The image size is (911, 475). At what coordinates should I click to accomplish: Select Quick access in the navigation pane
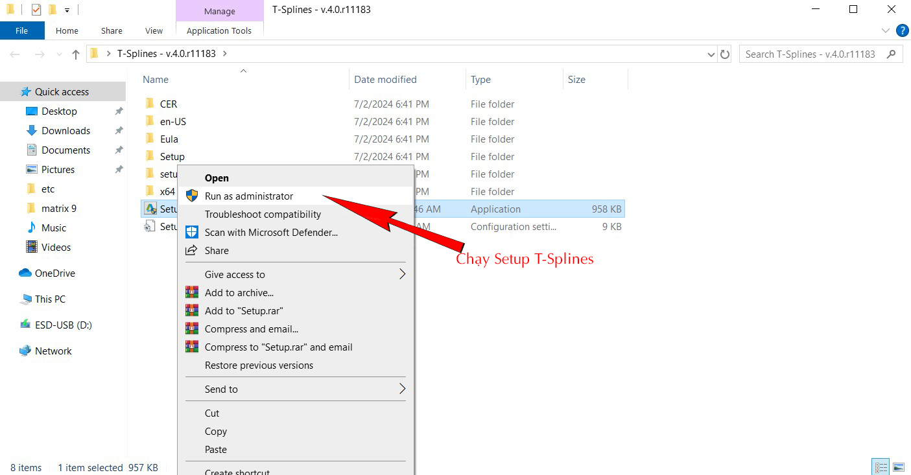tap(63, 91)
